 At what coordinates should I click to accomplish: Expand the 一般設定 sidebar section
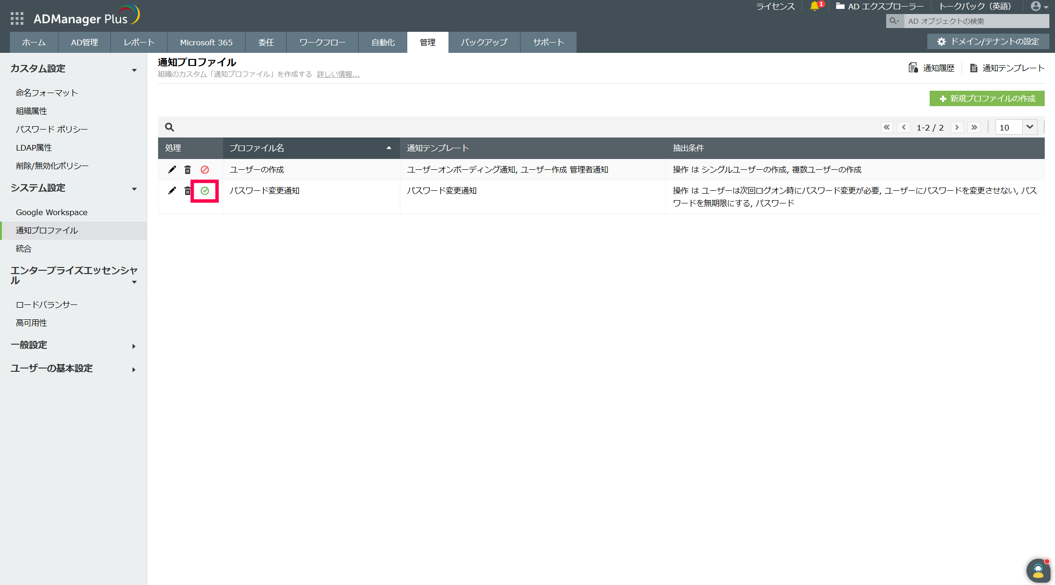coord(134,346)
